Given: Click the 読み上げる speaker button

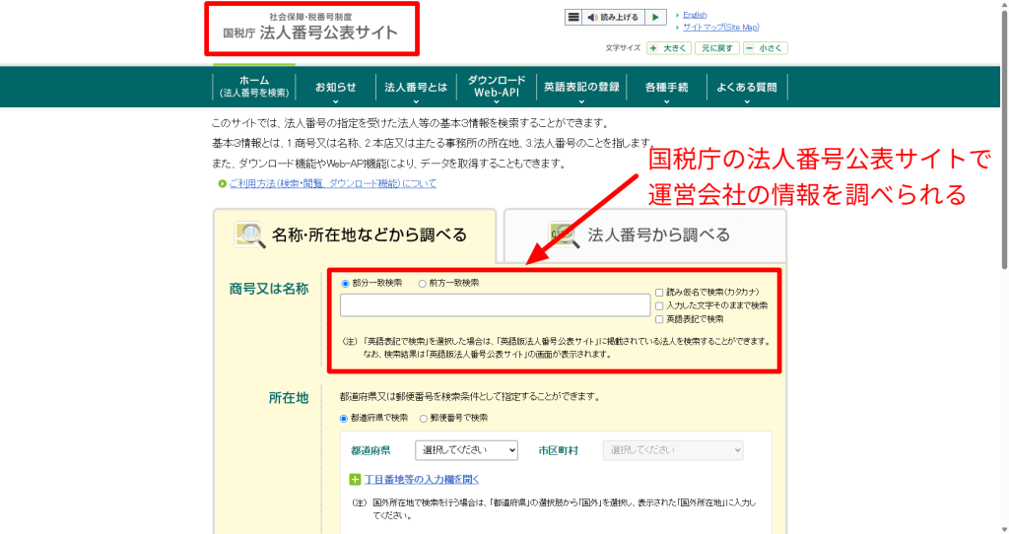Looking at the screenshot, I should (x=613, y=18).
